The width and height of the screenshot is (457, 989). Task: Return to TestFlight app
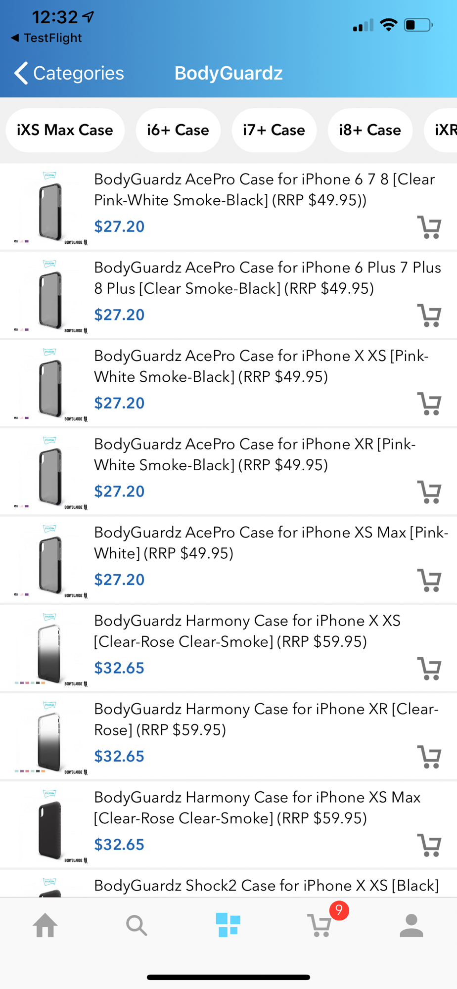tap(46, 38)
